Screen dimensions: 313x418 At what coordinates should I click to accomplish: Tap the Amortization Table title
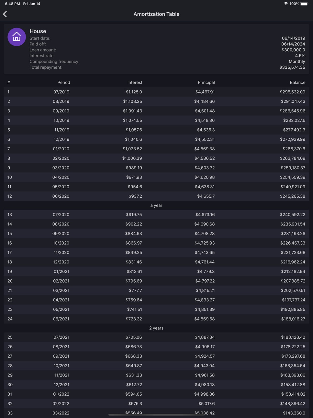pyautogui.click(x=156, y=14)
